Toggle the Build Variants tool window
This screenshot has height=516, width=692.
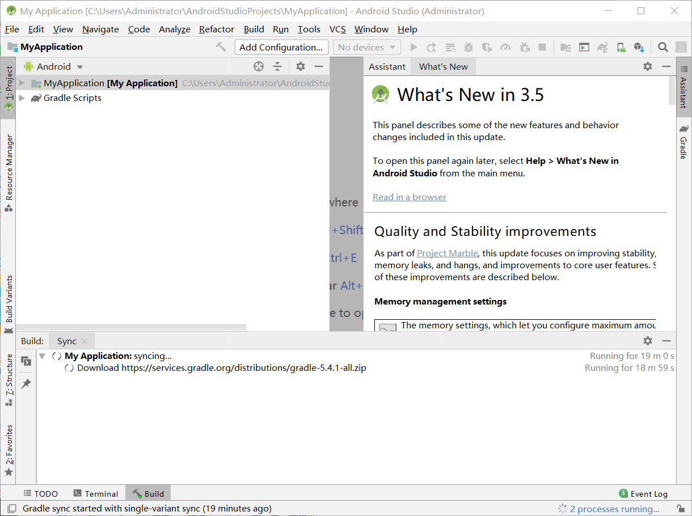[9, 304]
